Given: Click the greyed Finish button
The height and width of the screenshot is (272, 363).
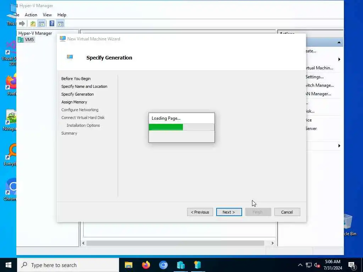Looking at the screenshot, I should tap(258, 212).
